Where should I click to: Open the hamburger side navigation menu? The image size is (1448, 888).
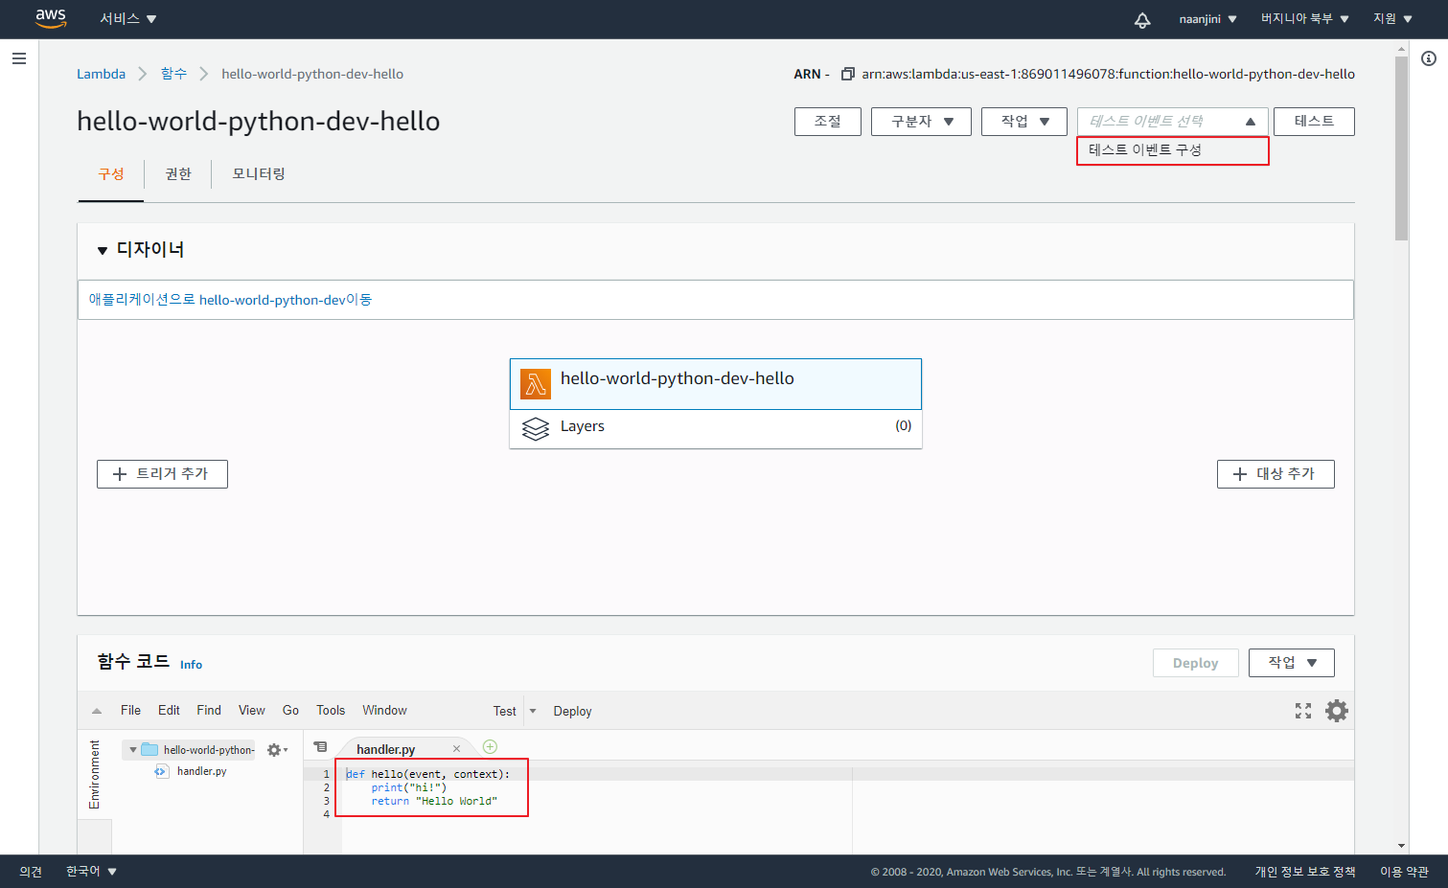[18, 58]
